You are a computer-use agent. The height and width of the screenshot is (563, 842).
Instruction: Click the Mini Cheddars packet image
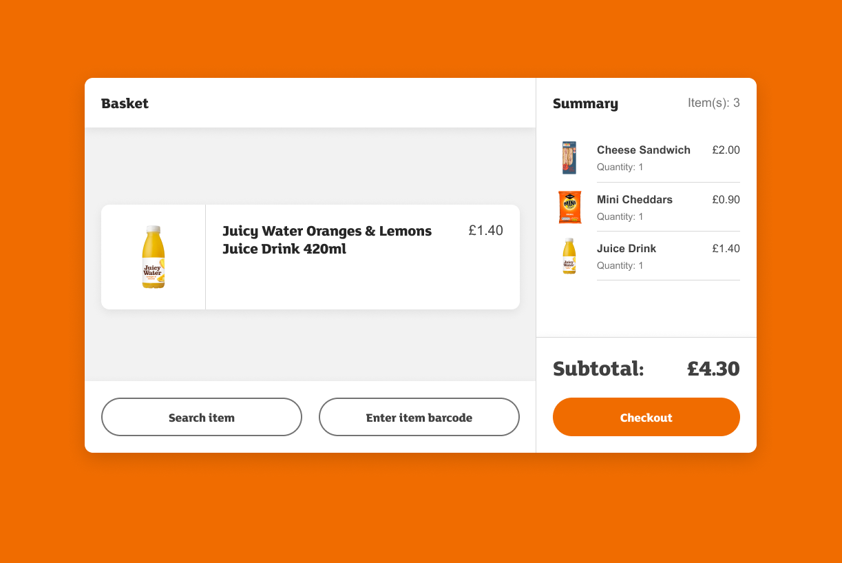coord(569,207)
